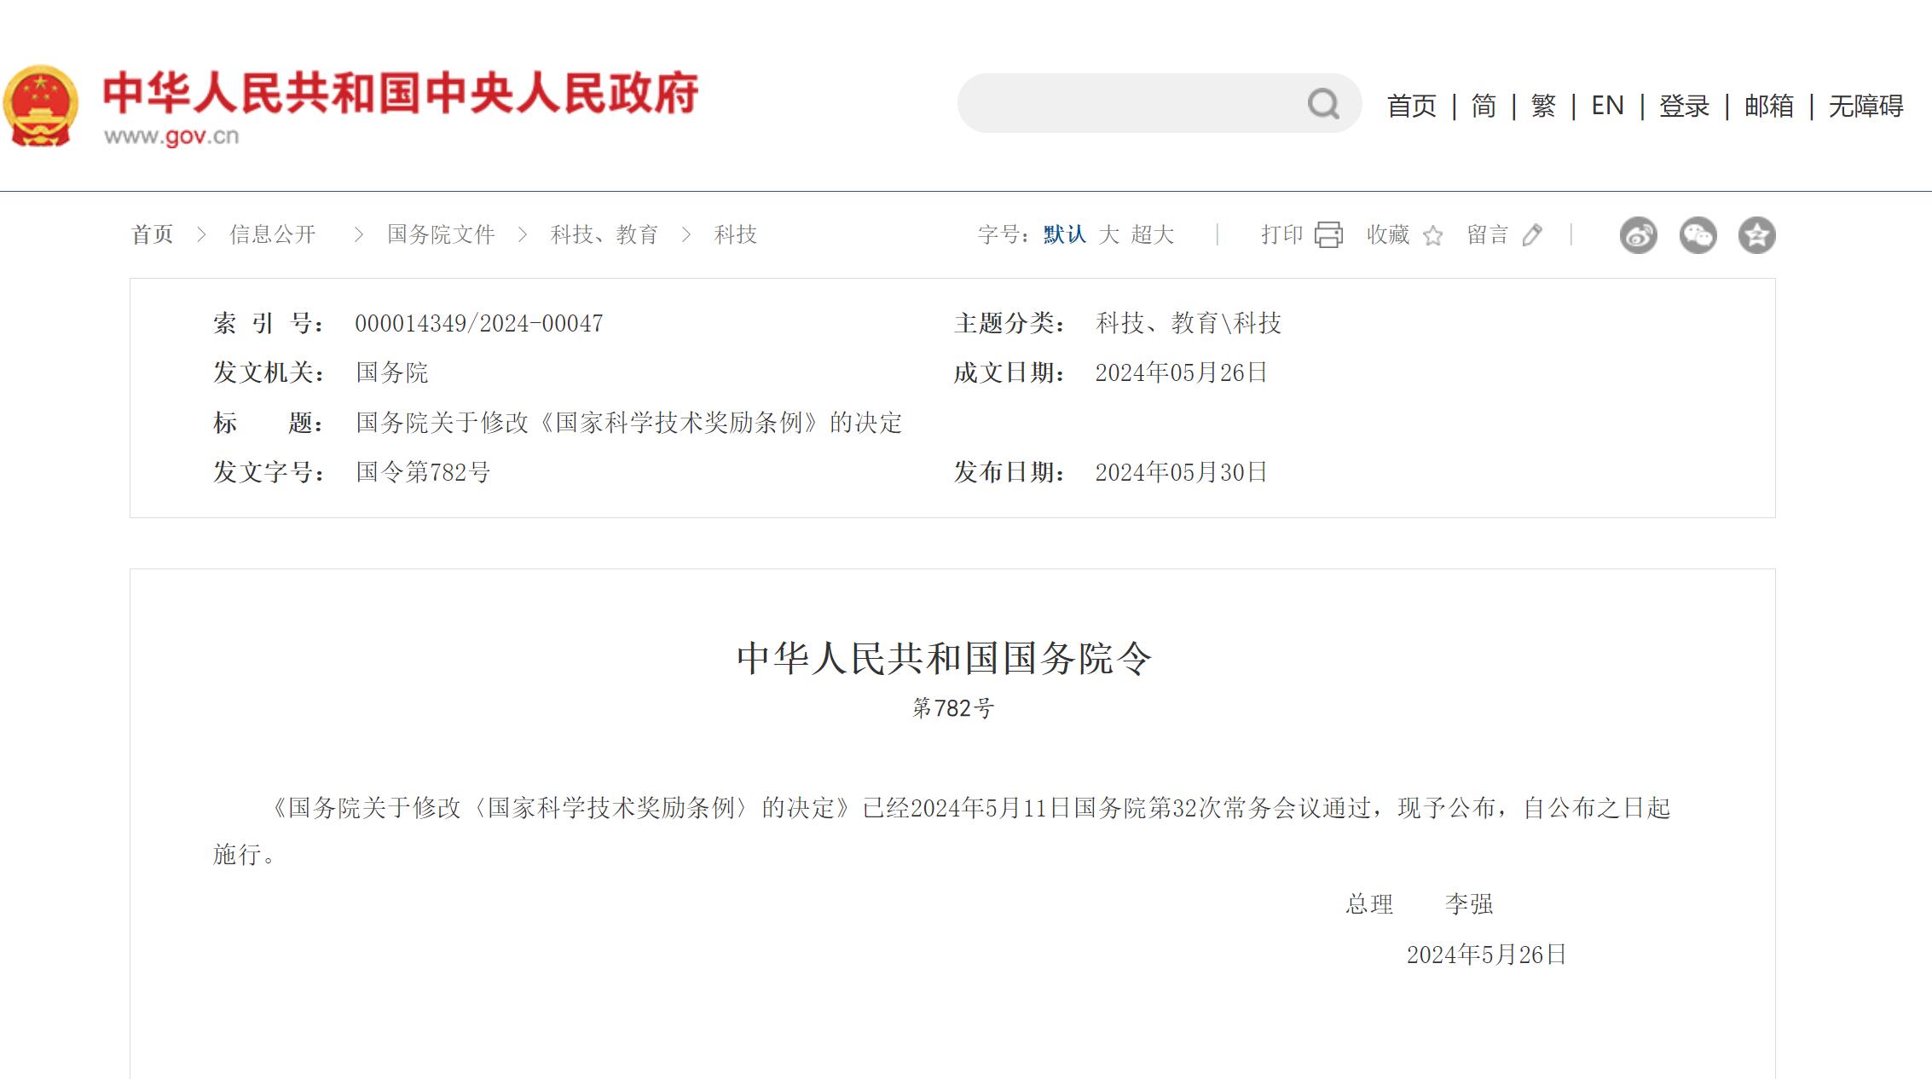Open the 科技、教育 breadcrumb category
The width and height of the screenshot is (1932, 1079).
coord(604,234)
